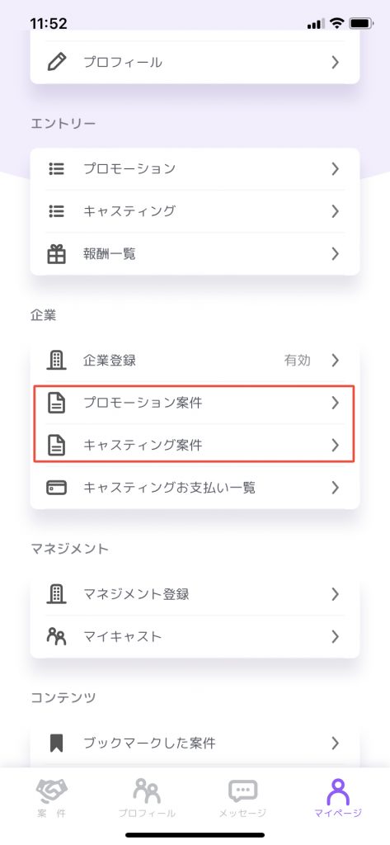Expand キャスティング案件 with its chevron arrow
This screenshot has height=845, width=390.
[x=335, y=445]
